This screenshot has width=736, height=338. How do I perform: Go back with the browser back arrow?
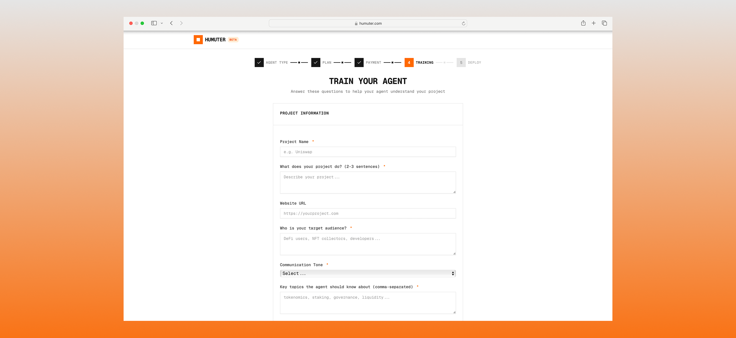[x=171, y=23]
